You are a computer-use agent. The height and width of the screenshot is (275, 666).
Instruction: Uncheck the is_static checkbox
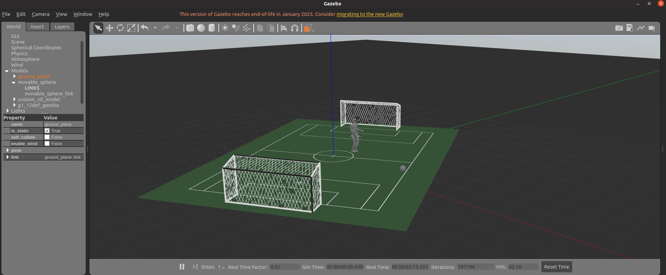coord(47,131)
